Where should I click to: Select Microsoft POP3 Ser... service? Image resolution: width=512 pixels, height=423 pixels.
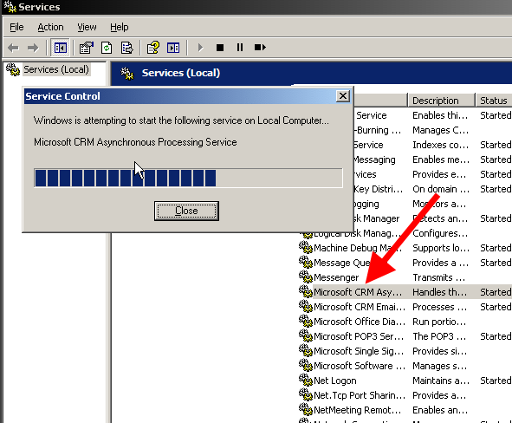tap(359, 336)
